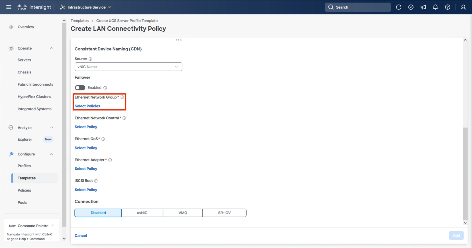Screen dimensions: 472x248
Task: Click the sidebar scrollbar up arrow
Action: (64, 21)
